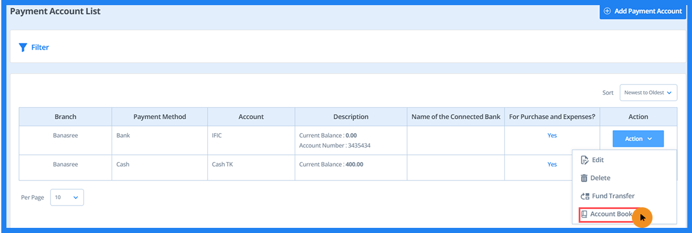This screenshot has width=692, height=233.
Task: Choose the Account Book menu option
Action: [611, 215]
